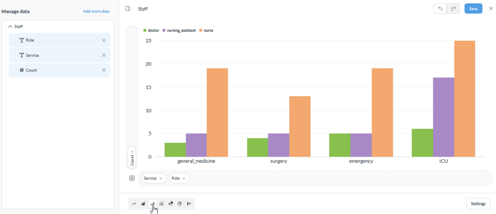Select the area chart type icon

143,203
